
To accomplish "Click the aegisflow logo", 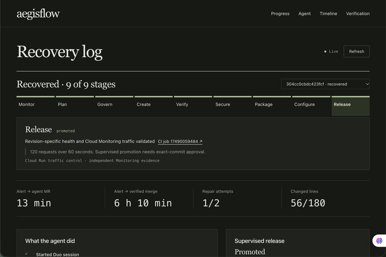I will (38, 14).
